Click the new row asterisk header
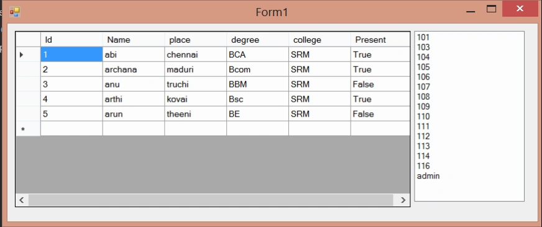This screenshot has width=542, height=227. (23, 130)
